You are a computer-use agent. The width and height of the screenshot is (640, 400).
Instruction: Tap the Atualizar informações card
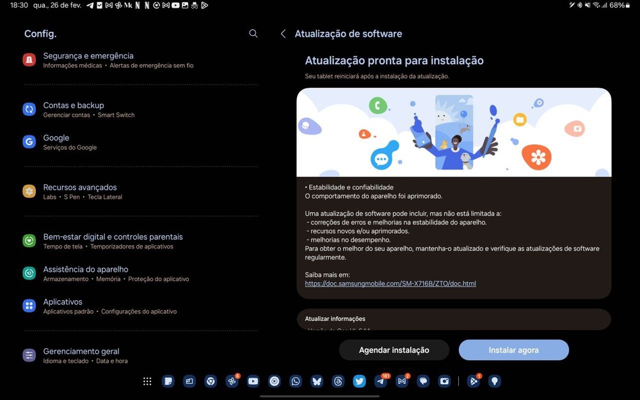click(454, 319)
